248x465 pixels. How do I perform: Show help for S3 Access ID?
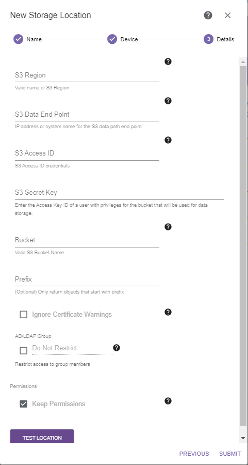[168, 140]
